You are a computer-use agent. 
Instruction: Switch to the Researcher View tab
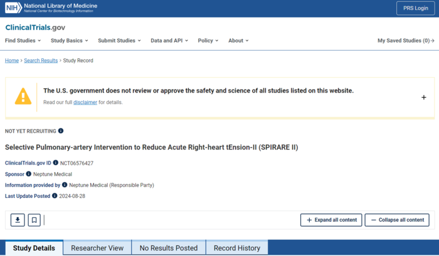coord(97,248)
